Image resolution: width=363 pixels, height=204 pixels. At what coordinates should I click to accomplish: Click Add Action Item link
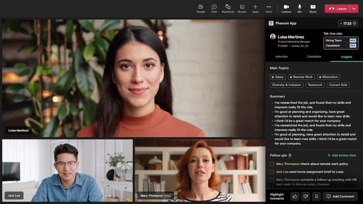(x=342, y=155)
